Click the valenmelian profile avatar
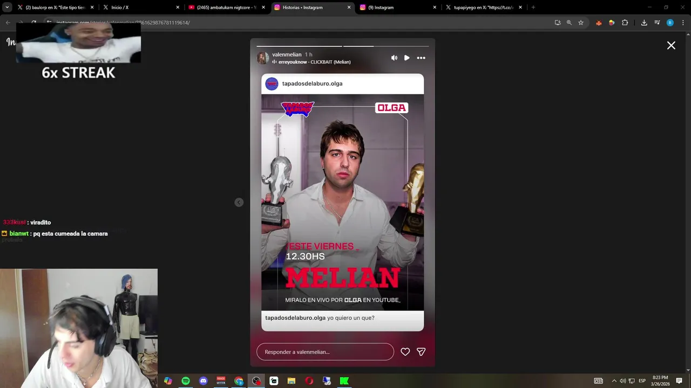 coord(263,58)
